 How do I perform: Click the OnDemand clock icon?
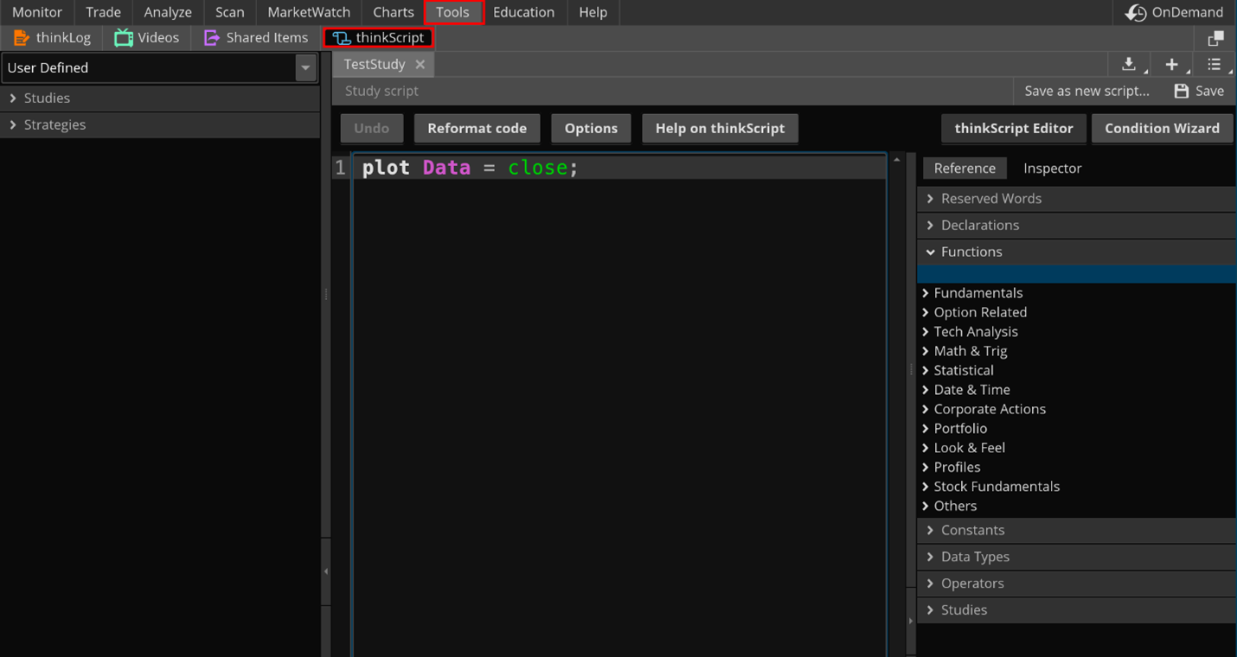(x=1135, y=12)
